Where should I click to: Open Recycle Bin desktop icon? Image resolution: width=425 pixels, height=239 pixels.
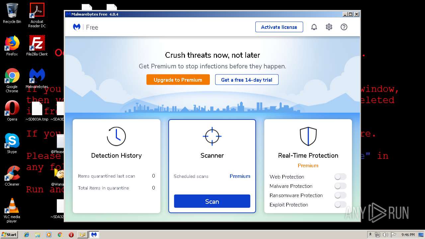point(12,13)
